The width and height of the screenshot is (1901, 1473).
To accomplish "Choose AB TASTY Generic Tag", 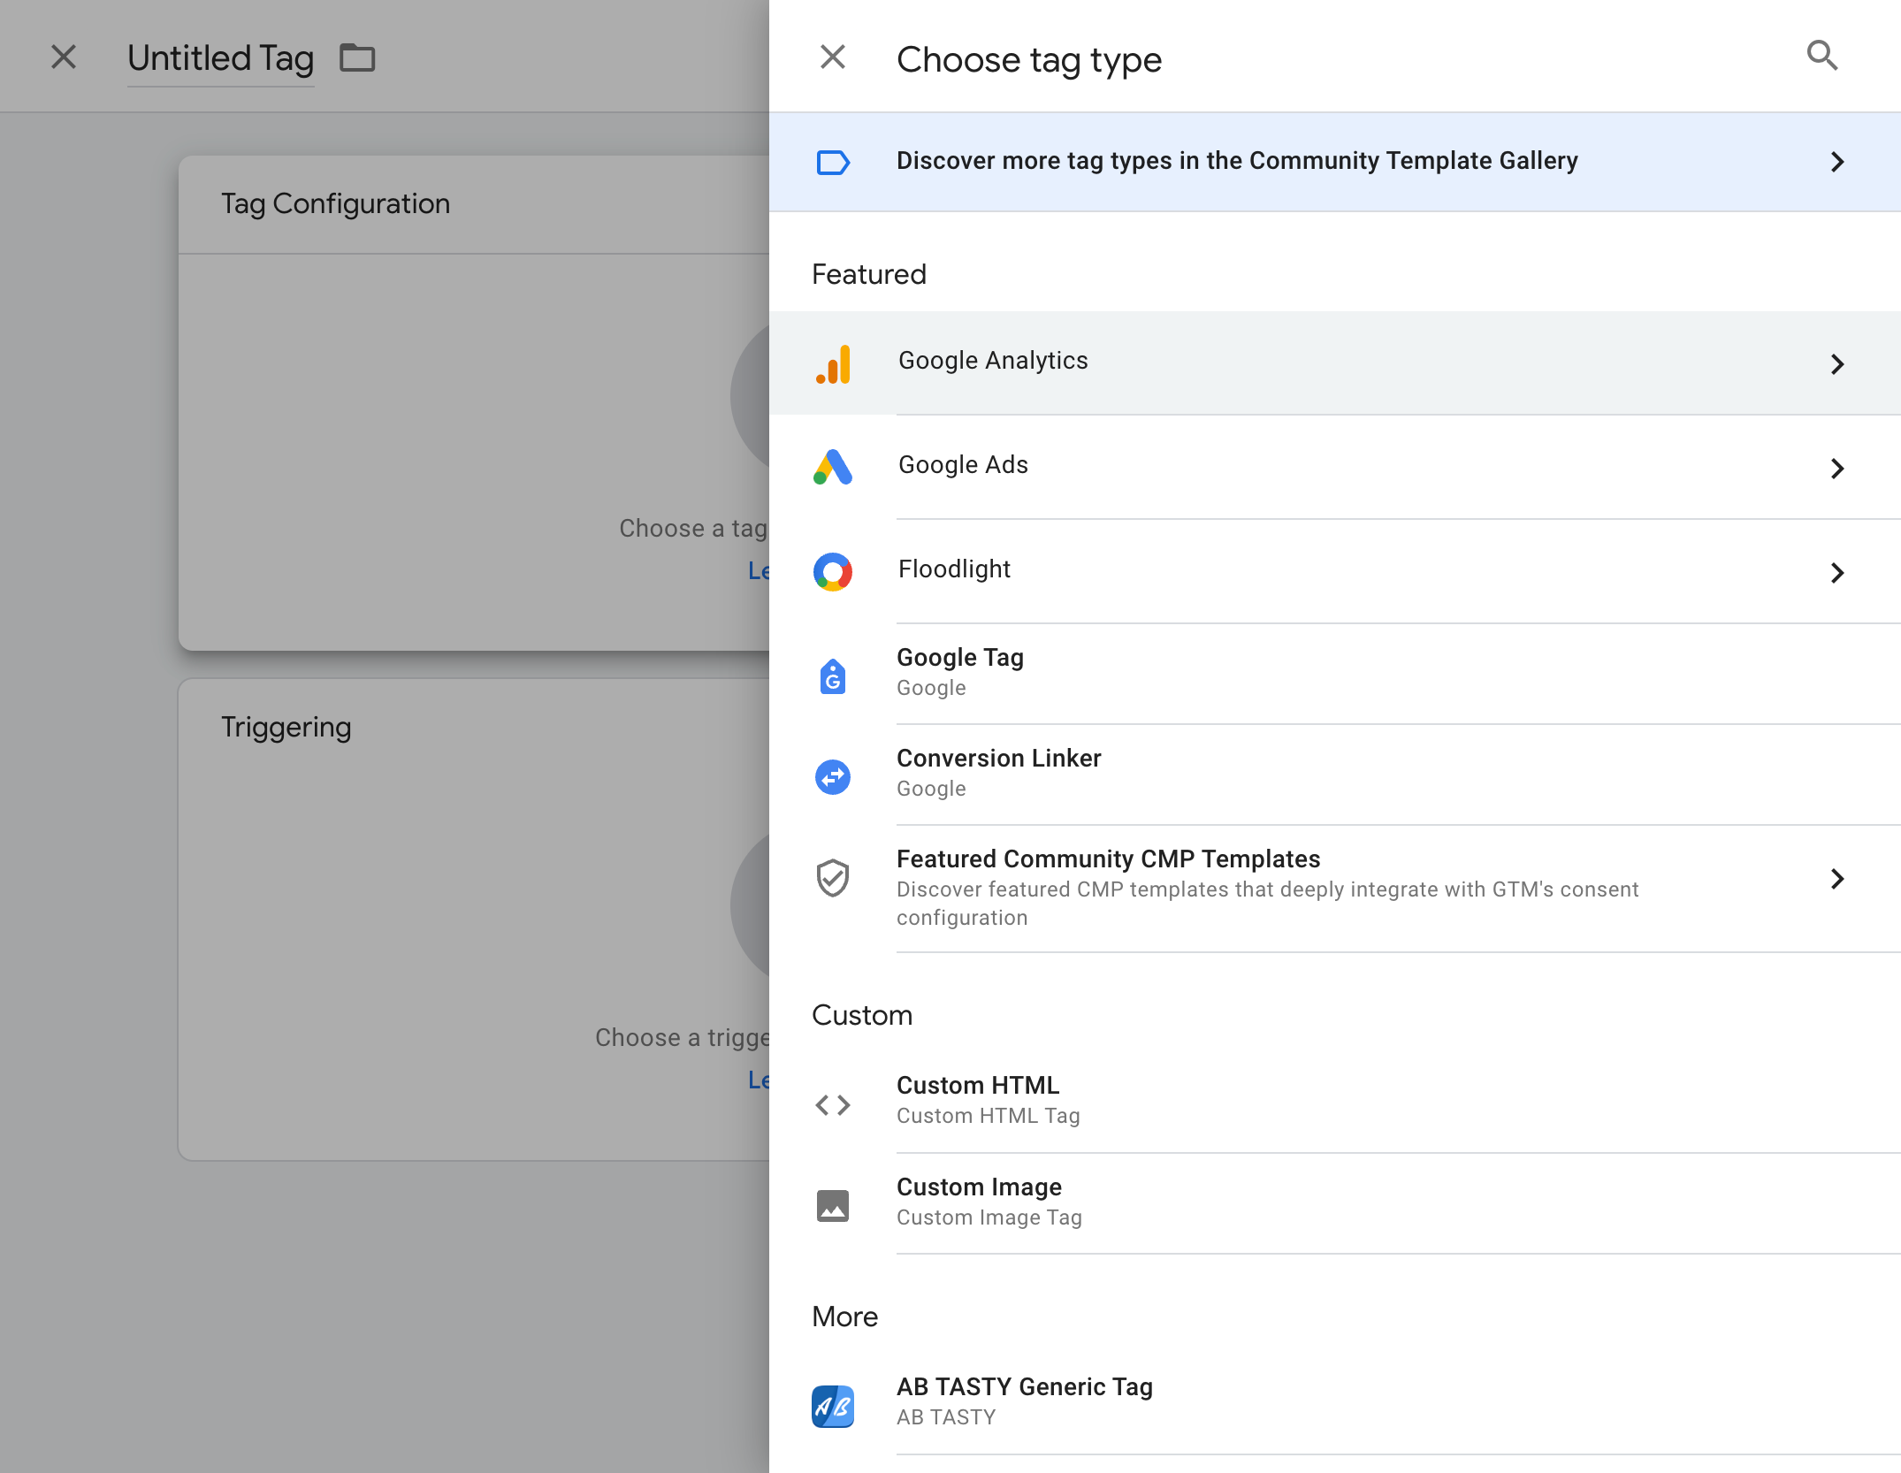I will 1335,1402.
